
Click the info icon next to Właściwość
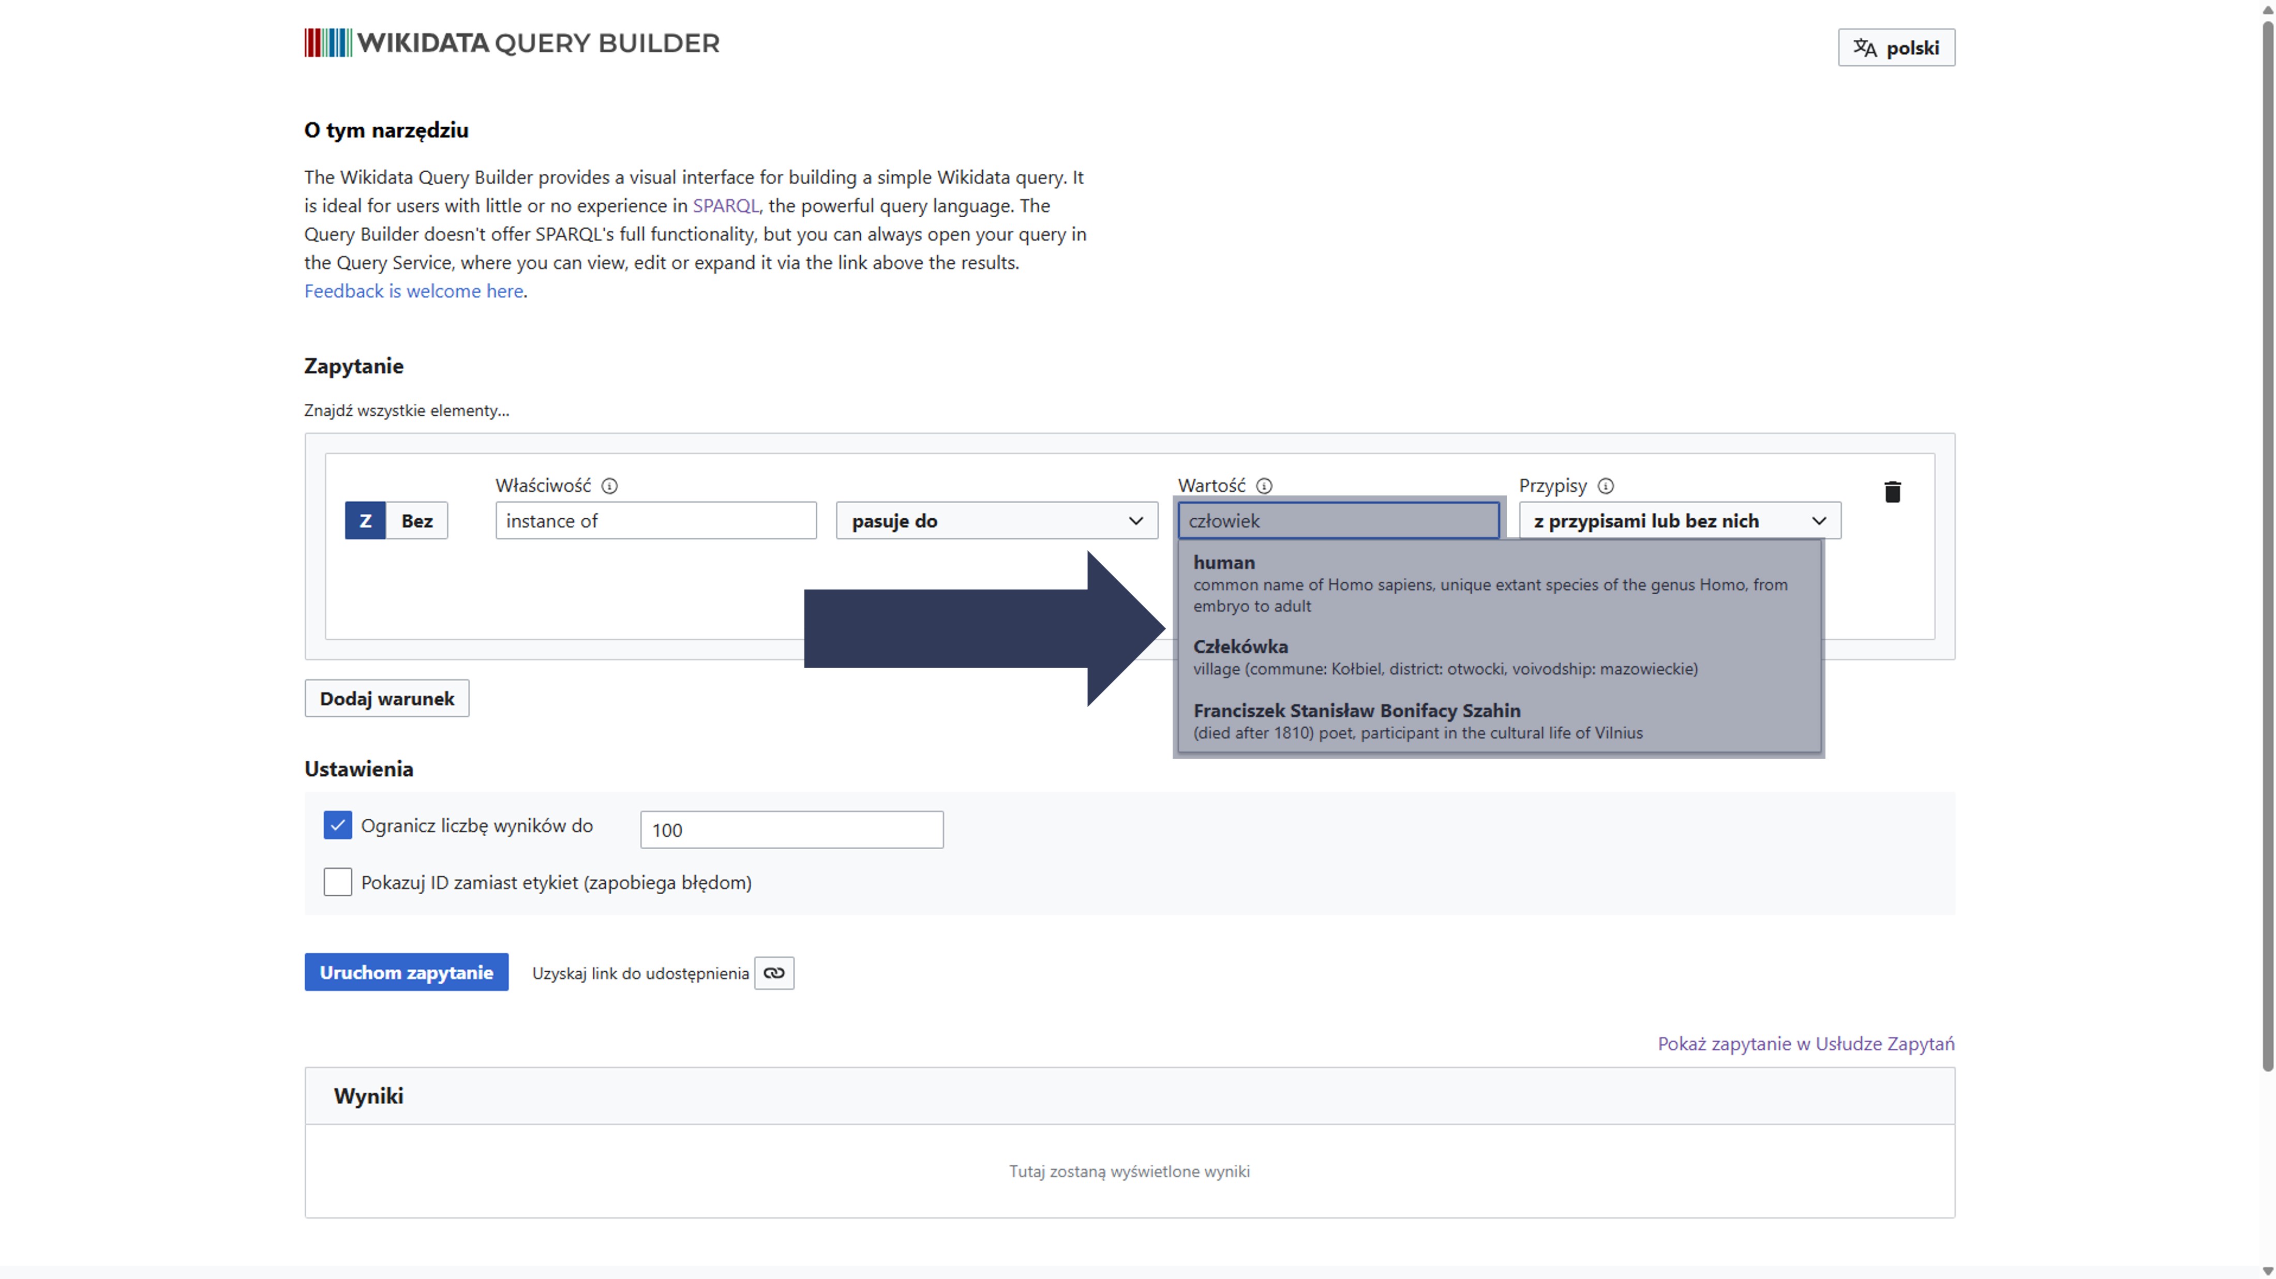pyautogui.click(x=610, y=486)
